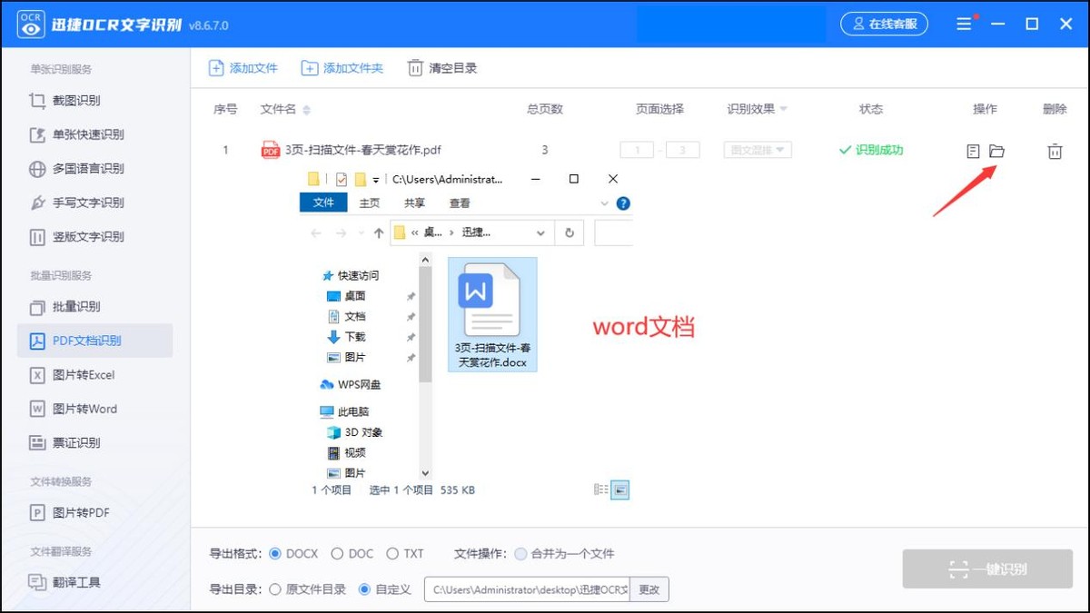Click 添加文件夹 to add a folder
This screenshot has width=1090, height=613.
342,68
